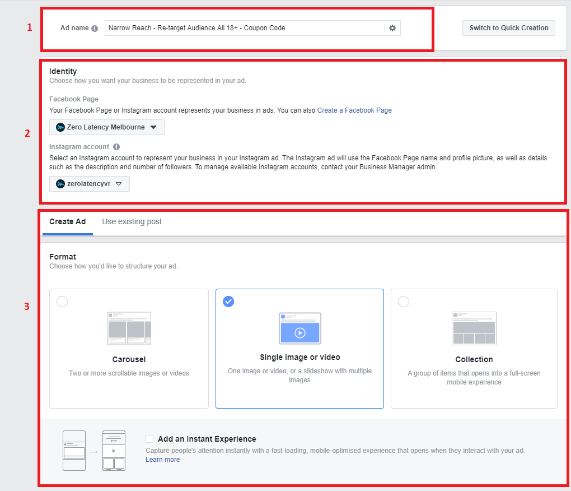Click the Instagram account info icon
Viewport: 571px width, 491px height.
click(116, 147)
